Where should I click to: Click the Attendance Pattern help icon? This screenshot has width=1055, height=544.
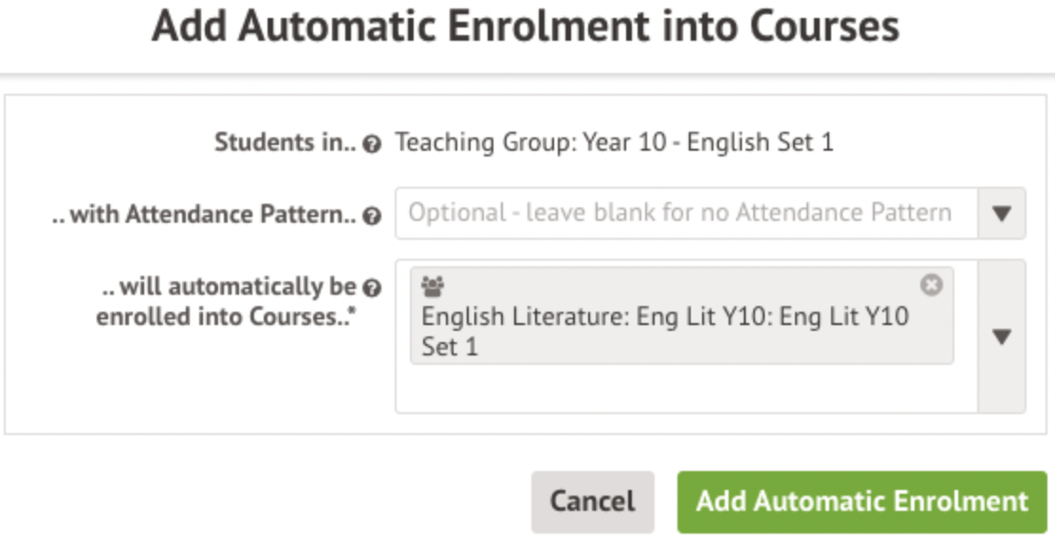click(373, 217)
